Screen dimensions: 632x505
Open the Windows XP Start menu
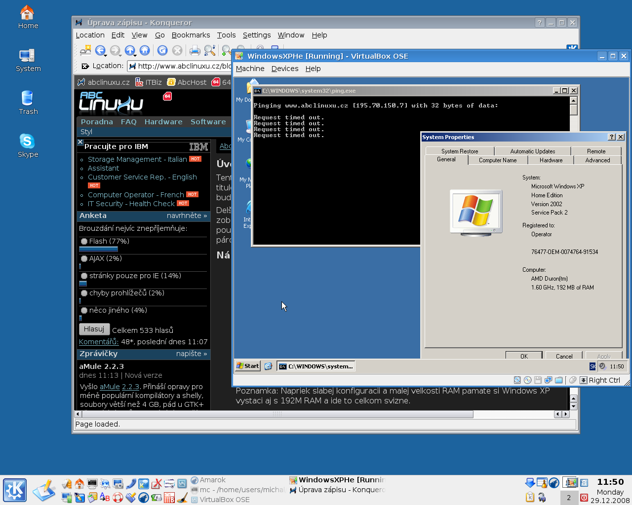[247, 366]
